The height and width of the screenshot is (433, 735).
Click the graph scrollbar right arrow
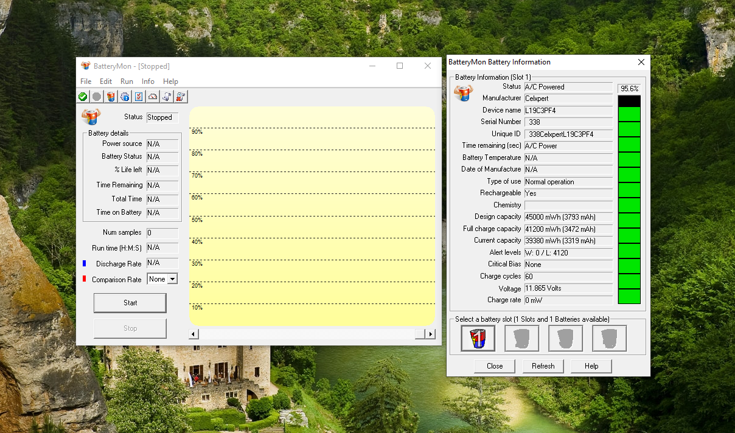click(430, 334)
